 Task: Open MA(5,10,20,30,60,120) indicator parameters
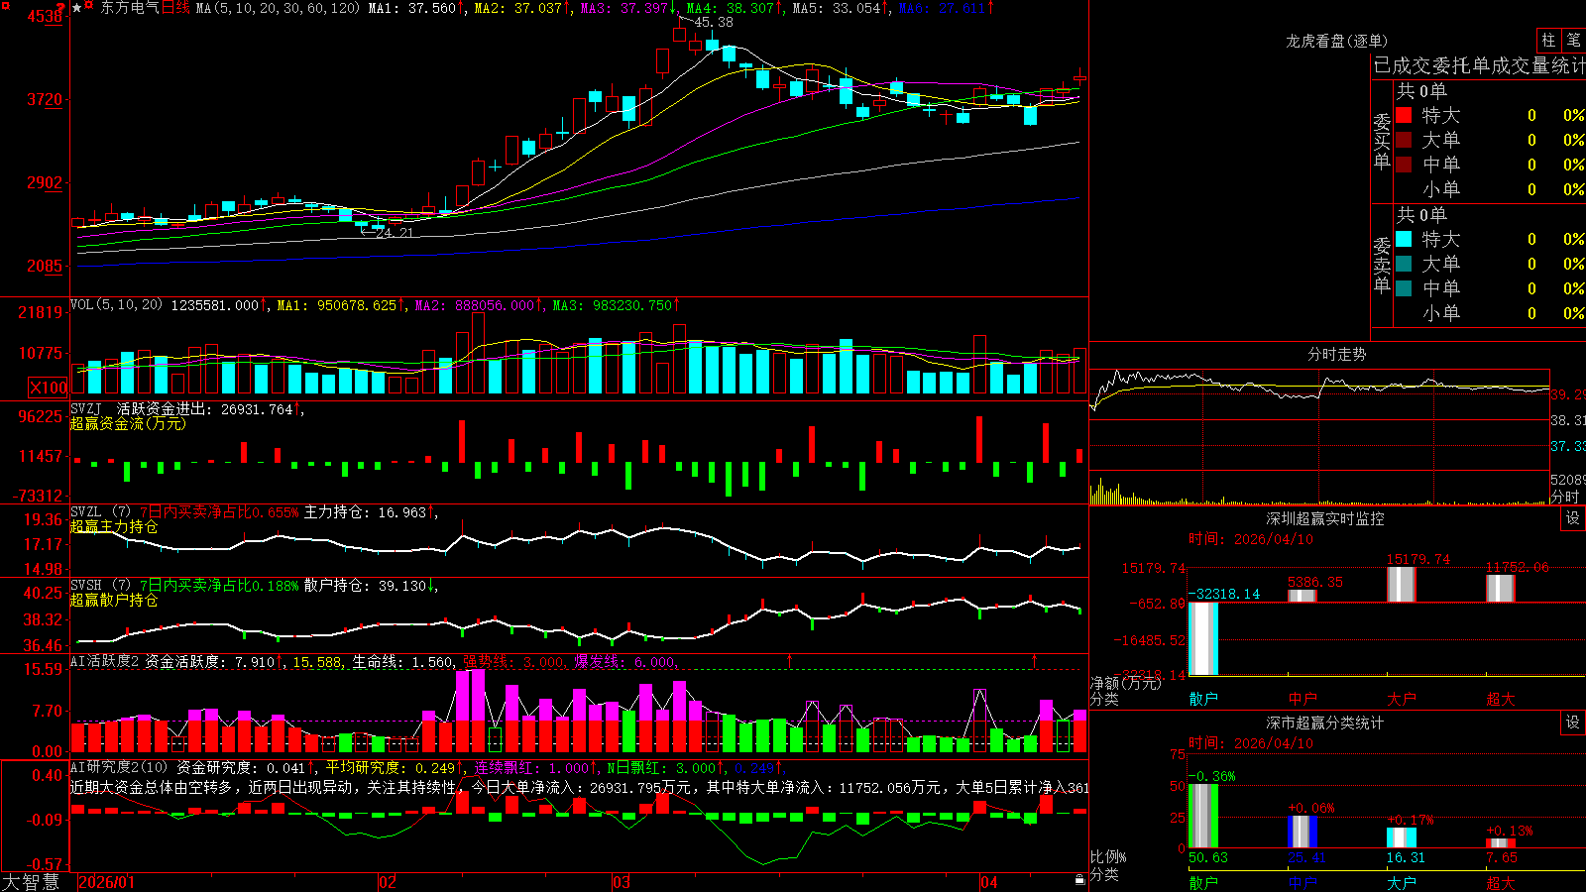[x=278, y=8]
